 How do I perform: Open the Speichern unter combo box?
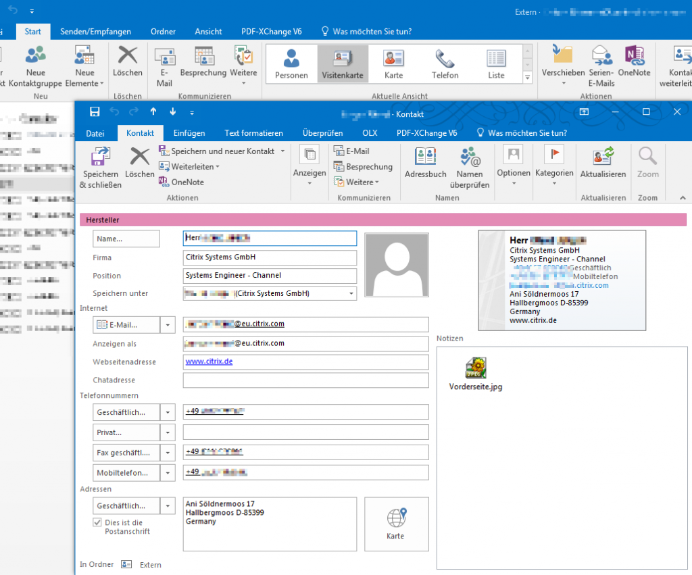[x=351, y=293]
